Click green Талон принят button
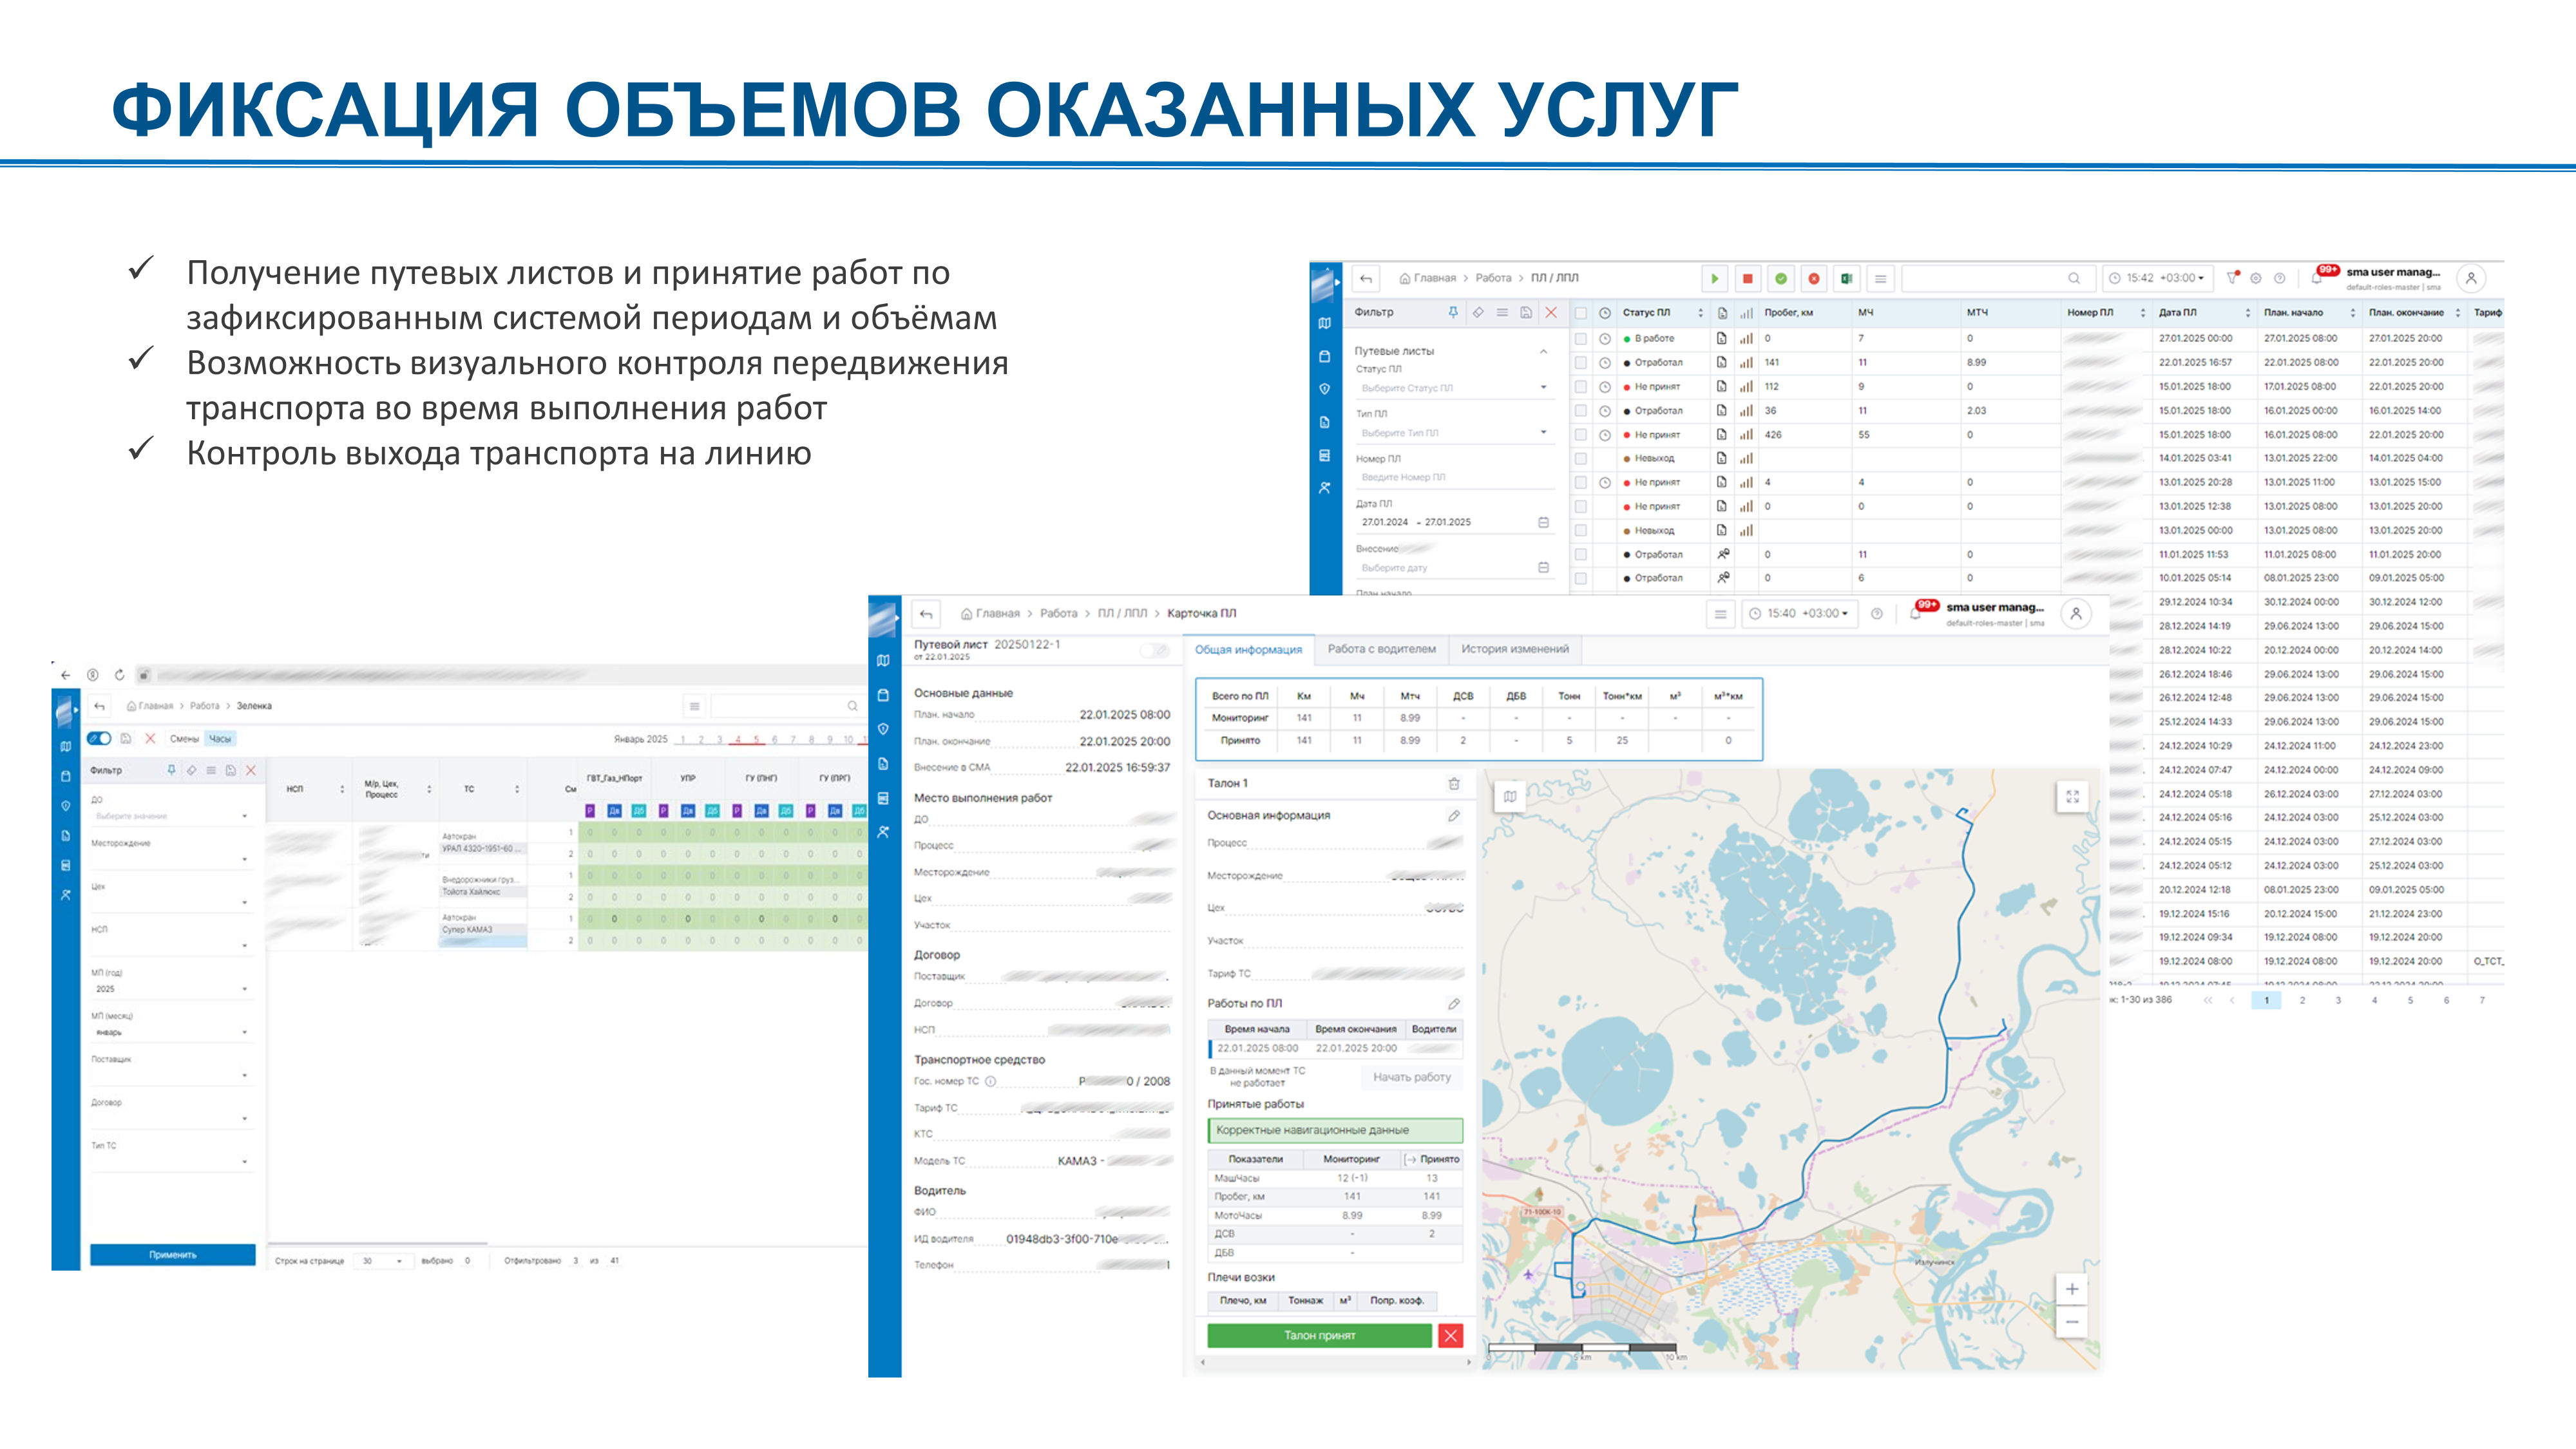The image size is (2576, 1449). [x=1319, y=1335]
